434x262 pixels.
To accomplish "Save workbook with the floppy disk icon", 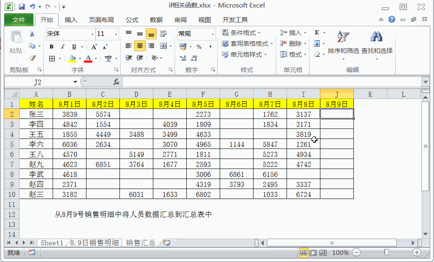I will [22, 6].
